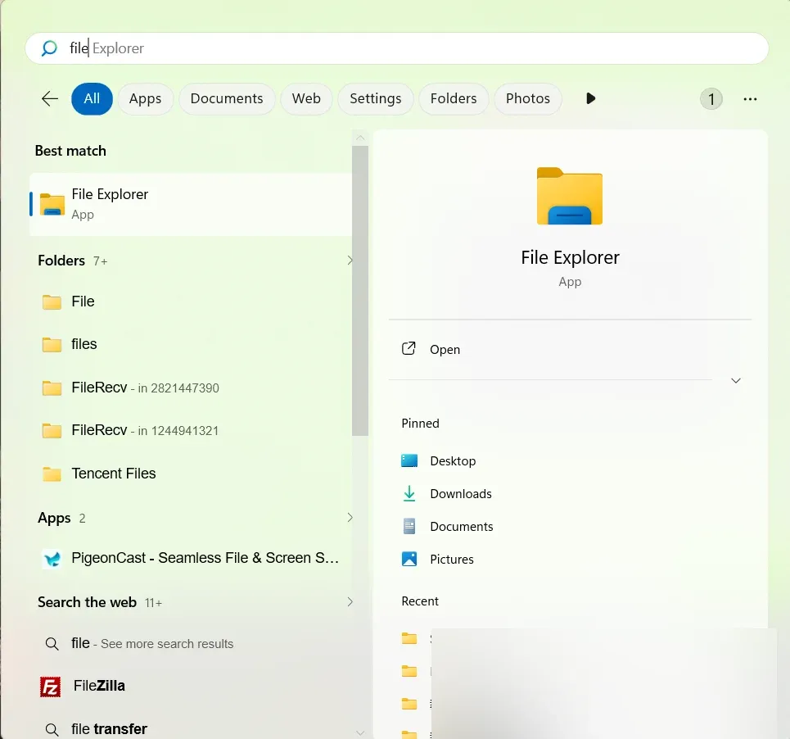This screenshot has width=790, height=739.
Task: Open the first Recent folder icon
Action: tap(409, 639)
